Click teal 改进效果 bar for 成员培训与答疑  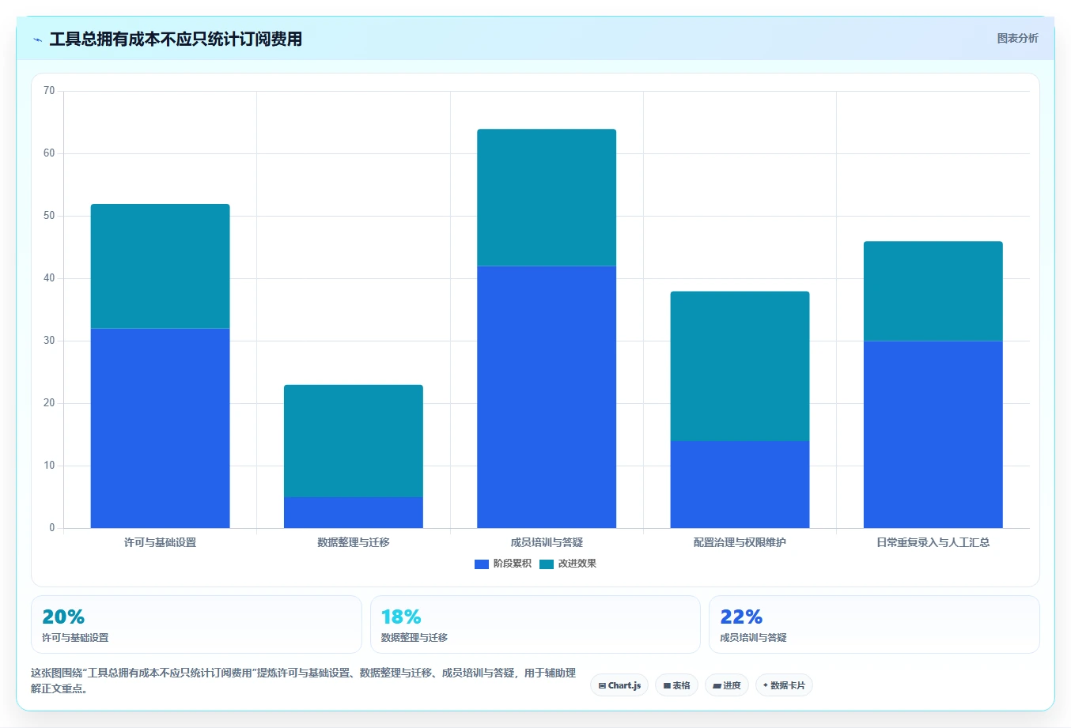(547, 198)
